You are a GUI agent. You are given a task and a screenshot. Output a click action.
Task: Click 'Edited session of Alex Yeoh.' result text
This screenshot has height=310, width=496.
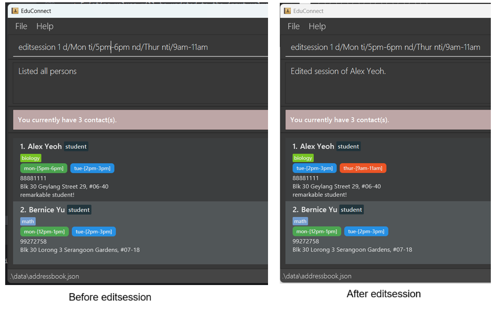click(x=338, y=71)
